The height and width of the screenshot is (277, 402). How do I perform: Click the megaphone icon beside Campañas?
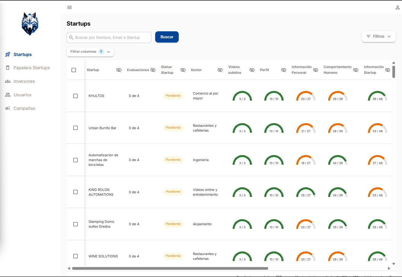tap(8, 108)
